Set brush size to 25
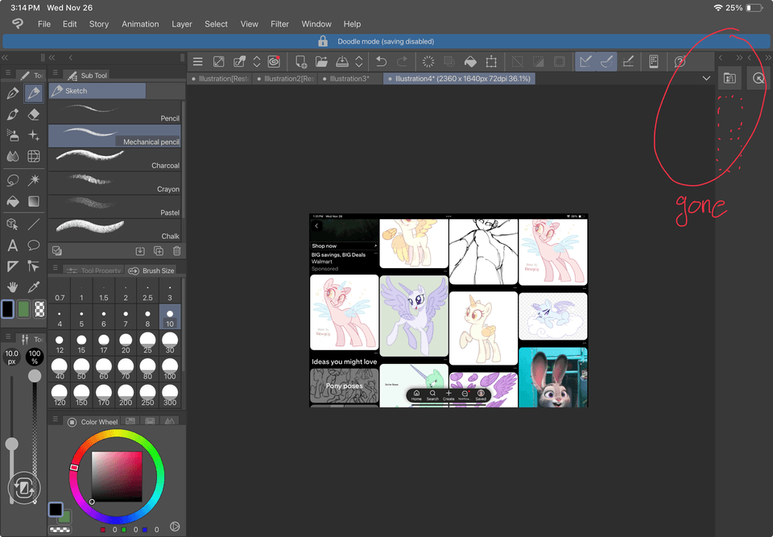 147,343
